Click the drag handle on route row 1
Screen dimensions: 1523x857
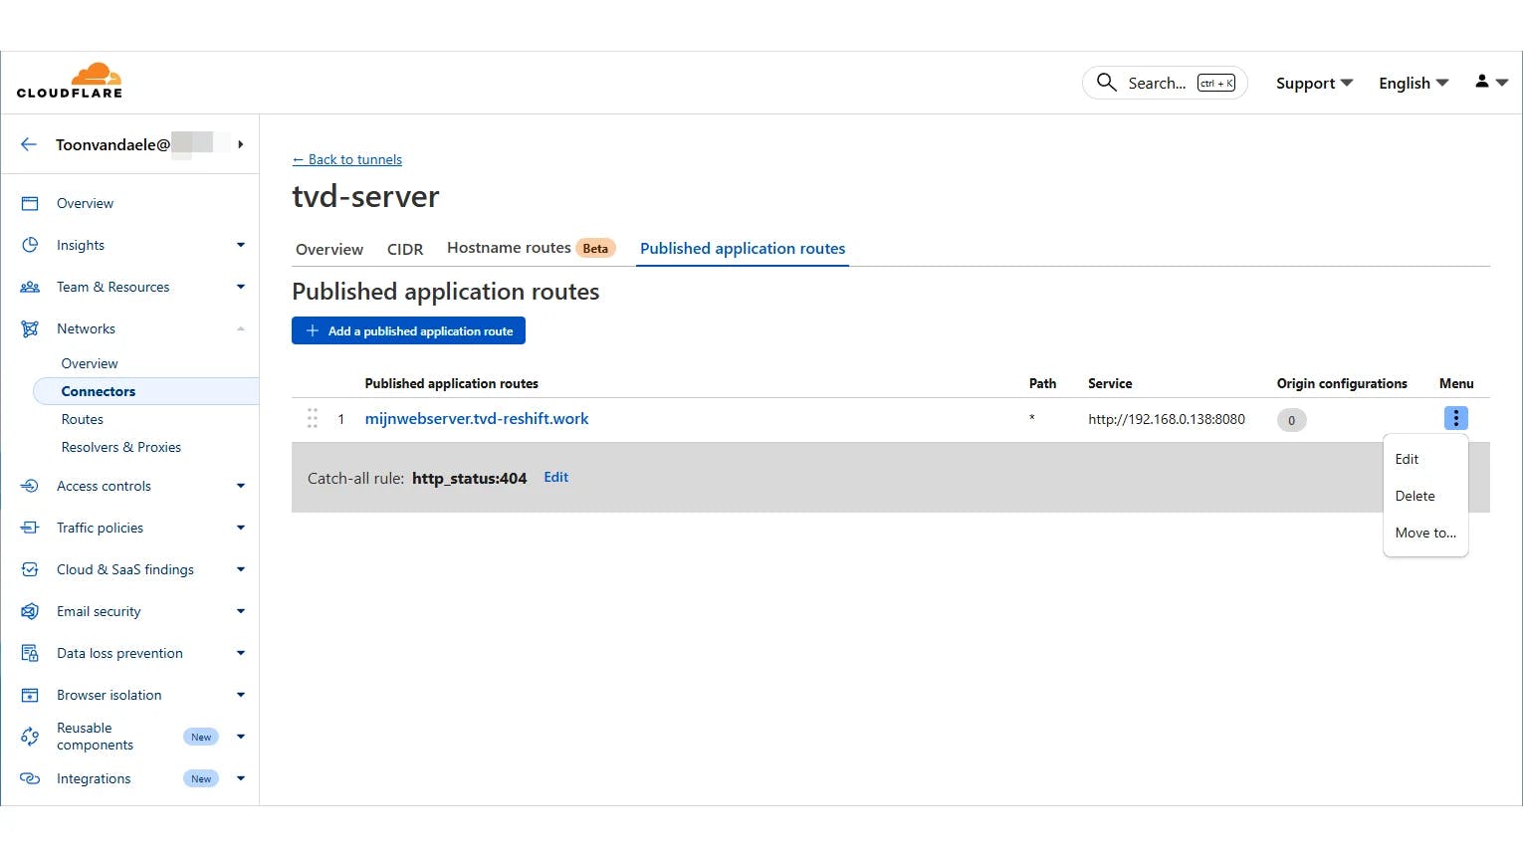pos(312,419)
